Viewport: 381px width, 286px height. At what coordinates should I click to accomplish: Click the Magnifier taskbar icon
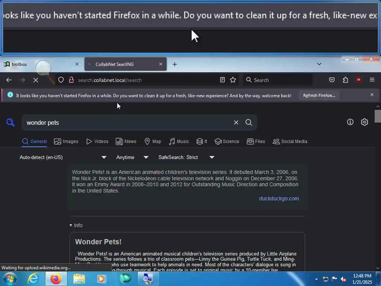tap(148, 279)
